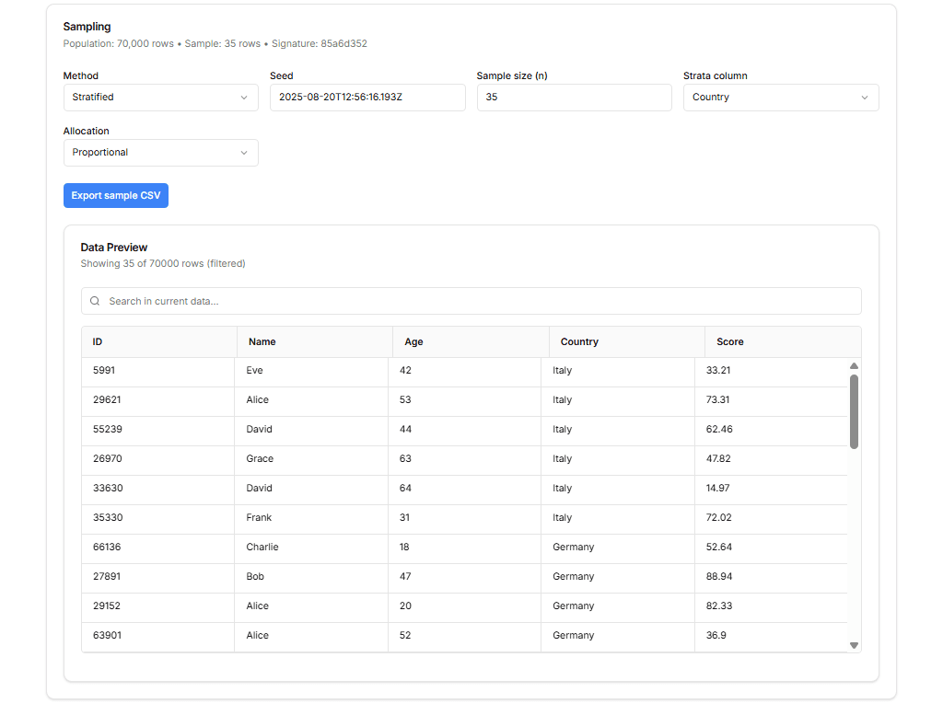This screenshot has width=943, height=715.
Task: Focus the Sample size field
Action: pyautogui.click(x=574, y=98)
